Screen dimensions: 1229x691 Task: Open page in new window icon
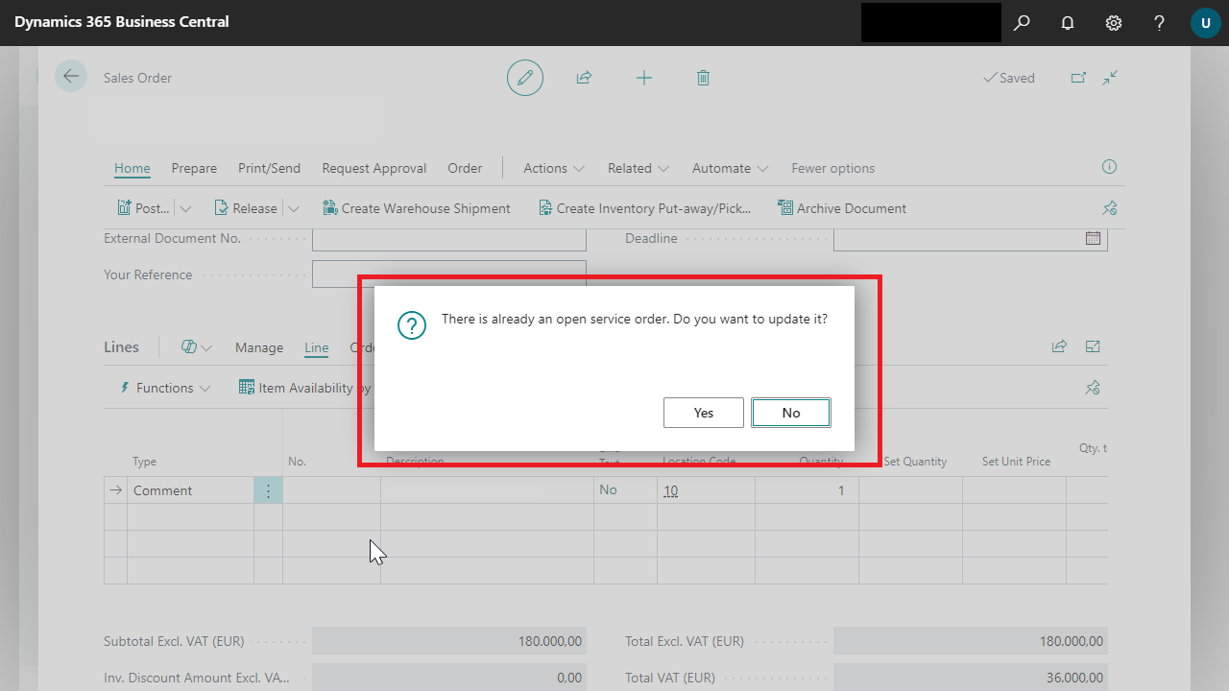1078,78
